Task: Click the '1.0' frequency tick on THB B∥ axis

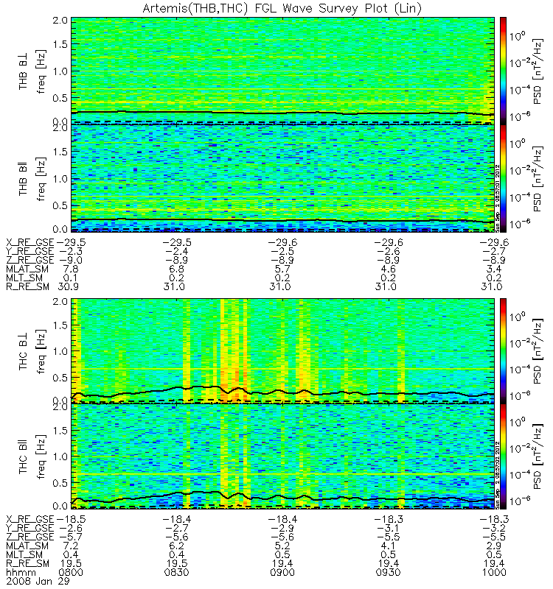Action: pos(60,179)
